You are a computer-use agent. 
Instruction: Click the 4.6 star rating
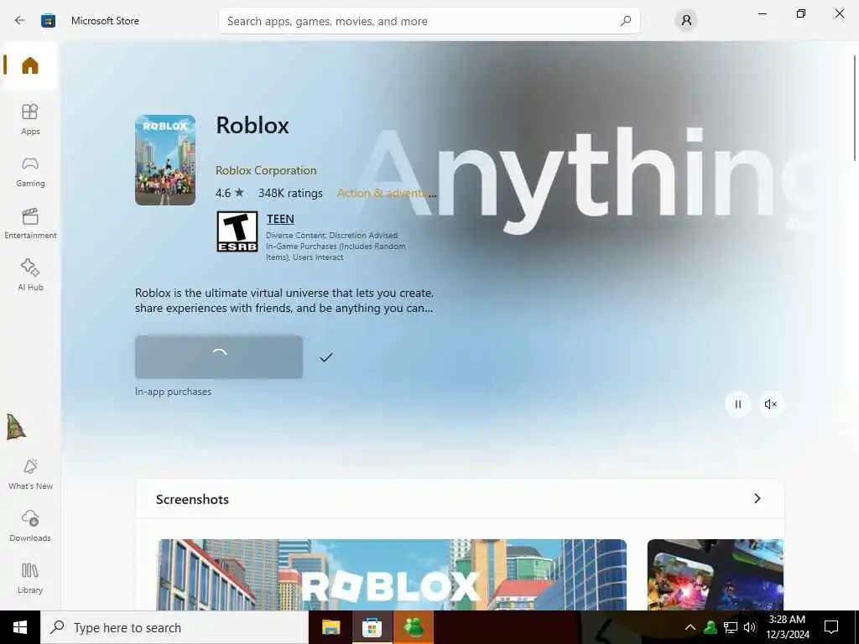point(230,194)
